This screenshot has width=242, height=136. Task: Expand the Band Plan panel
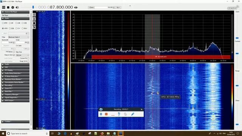[x=15, y=91]
